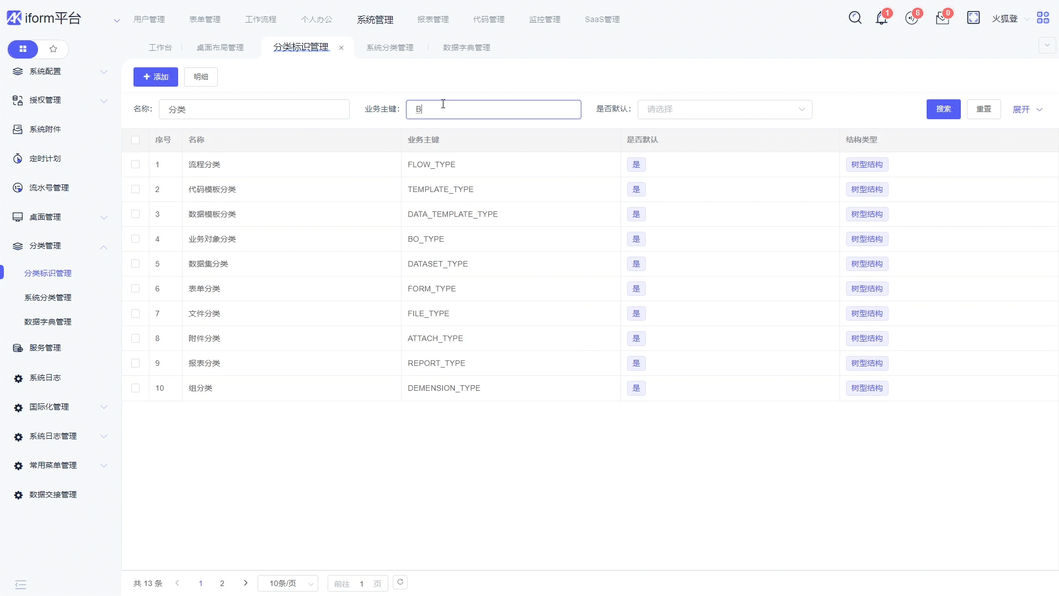1059x596 pixels.
Task: Open the 是否默认 dropdown selector
Action: [724, 109]
